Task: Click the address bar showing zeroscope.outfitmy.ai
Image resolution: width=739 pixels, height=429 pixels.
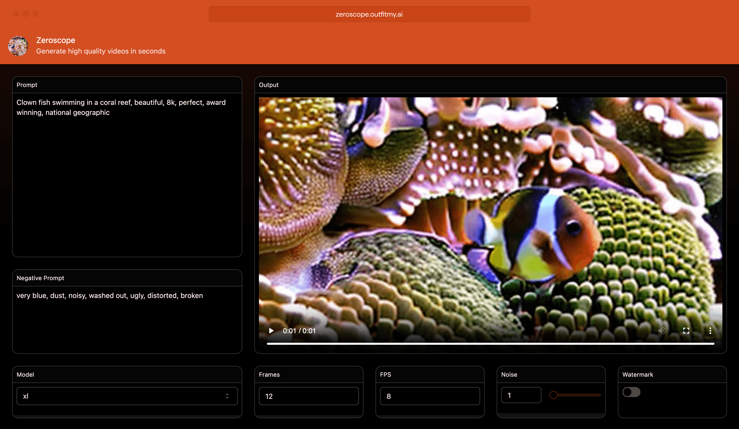Action: click(x=369, y=14)
